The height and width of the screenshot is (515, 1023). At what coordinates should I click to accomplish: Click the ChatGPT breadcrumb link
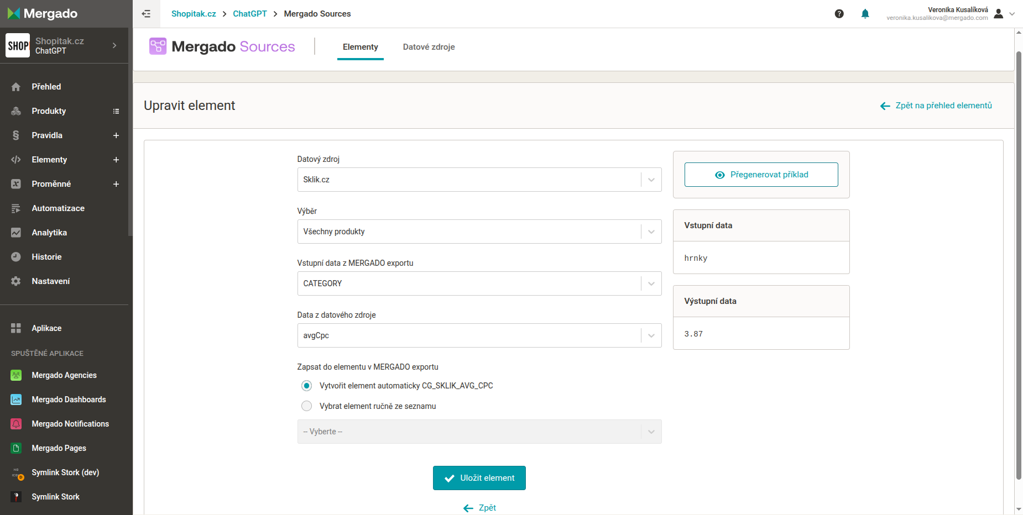pos(250,14)
